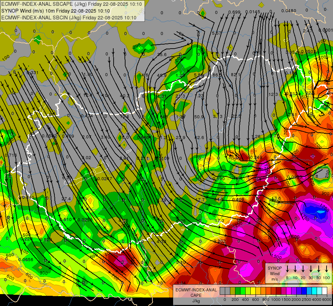The image size is (333, 306).
Task: Click the 2500 tick label on the CAPE scale
Action: [306, 300]
